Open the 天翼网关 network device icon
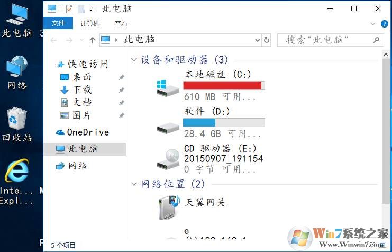The image size is (392, 252). point(169,208)
